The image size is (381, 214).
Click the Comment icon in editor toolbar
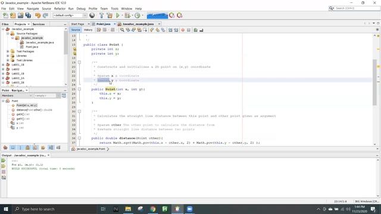pos(196,30)
